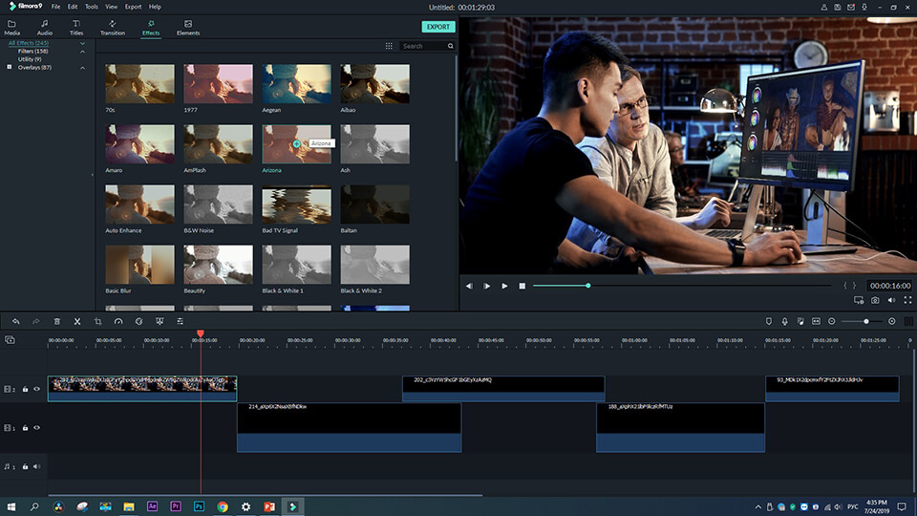Open the File menu
The width and height of the screenshot is (917, 516).
55,7
